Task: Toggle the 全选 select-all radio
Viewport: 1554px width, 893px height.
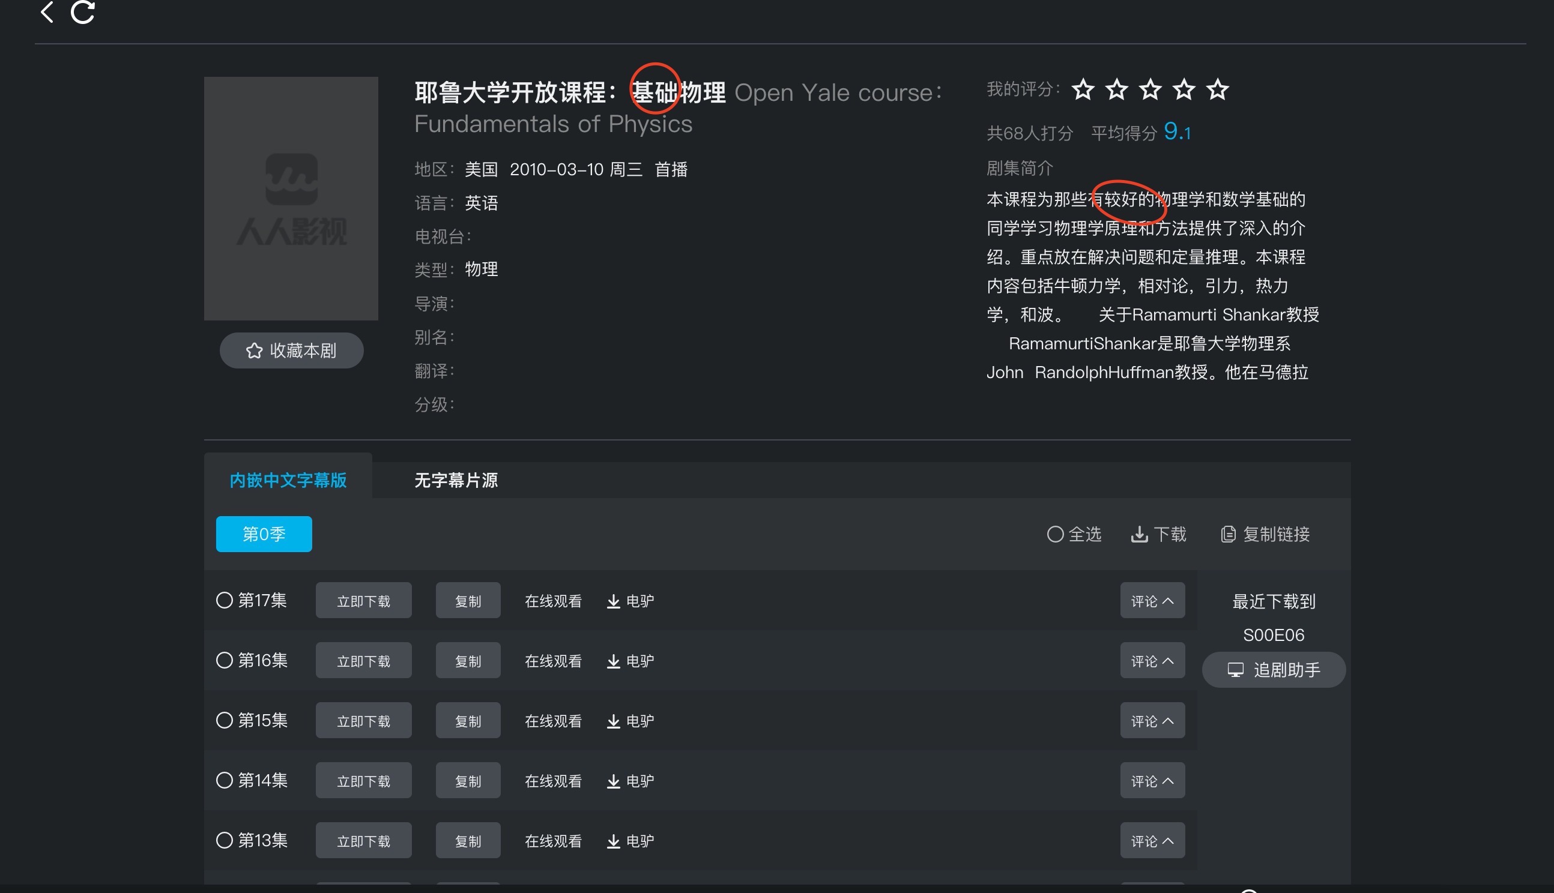Action: pyautogui.click(x=1055, y=534)
